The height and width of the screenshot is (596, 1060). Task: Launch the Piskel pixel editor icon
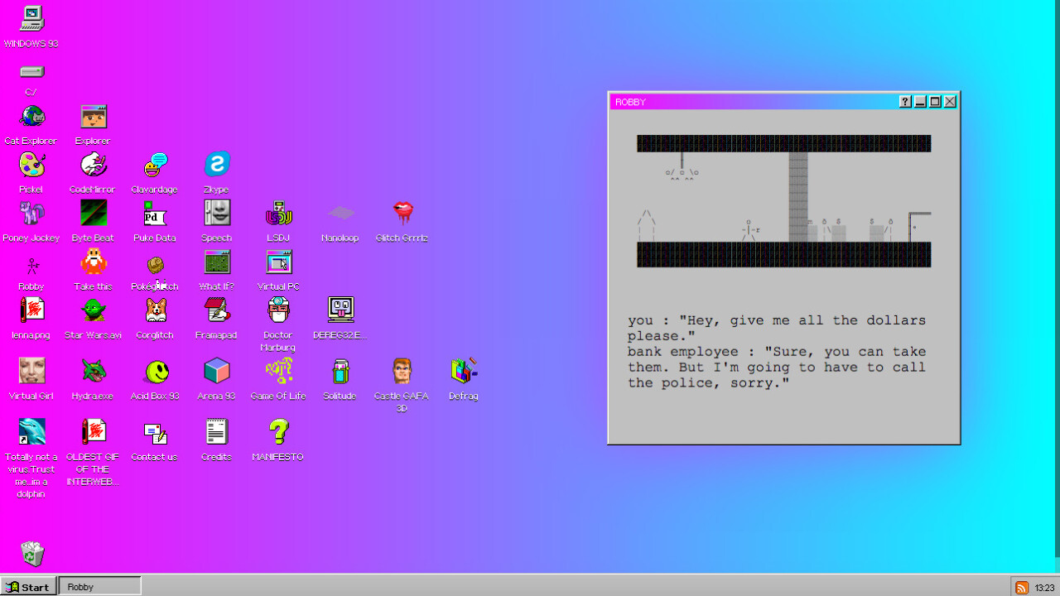click(31, 166)
